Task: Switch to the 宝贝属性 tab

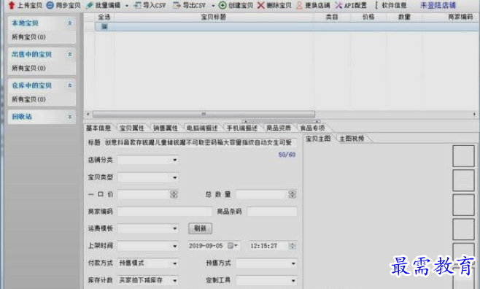Action: [x=132, y=128]
